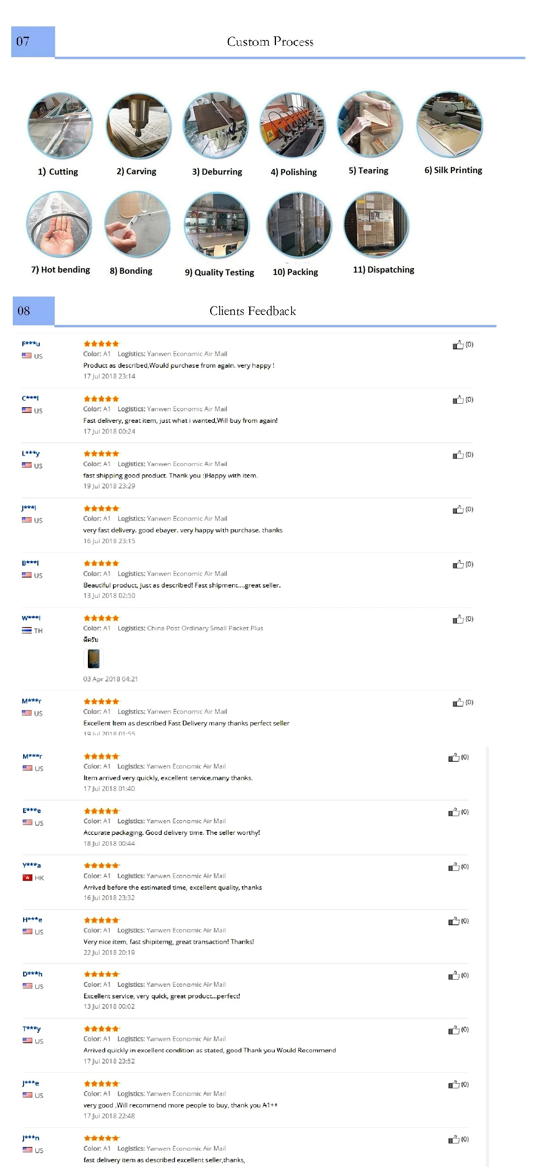The width and height of the screenshot is (548, 1167).
Task: Open the photo thumbnail in W***l's review
Action: point(93,658)
